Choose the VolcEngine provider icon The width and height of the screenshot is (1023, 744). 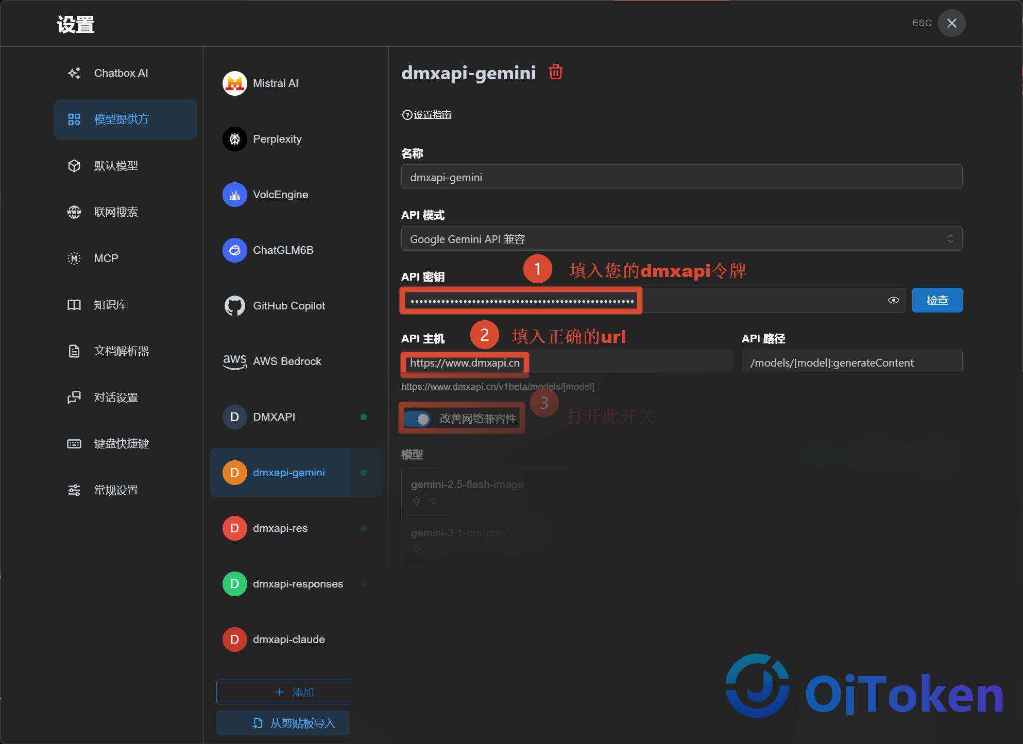(234, 195)
